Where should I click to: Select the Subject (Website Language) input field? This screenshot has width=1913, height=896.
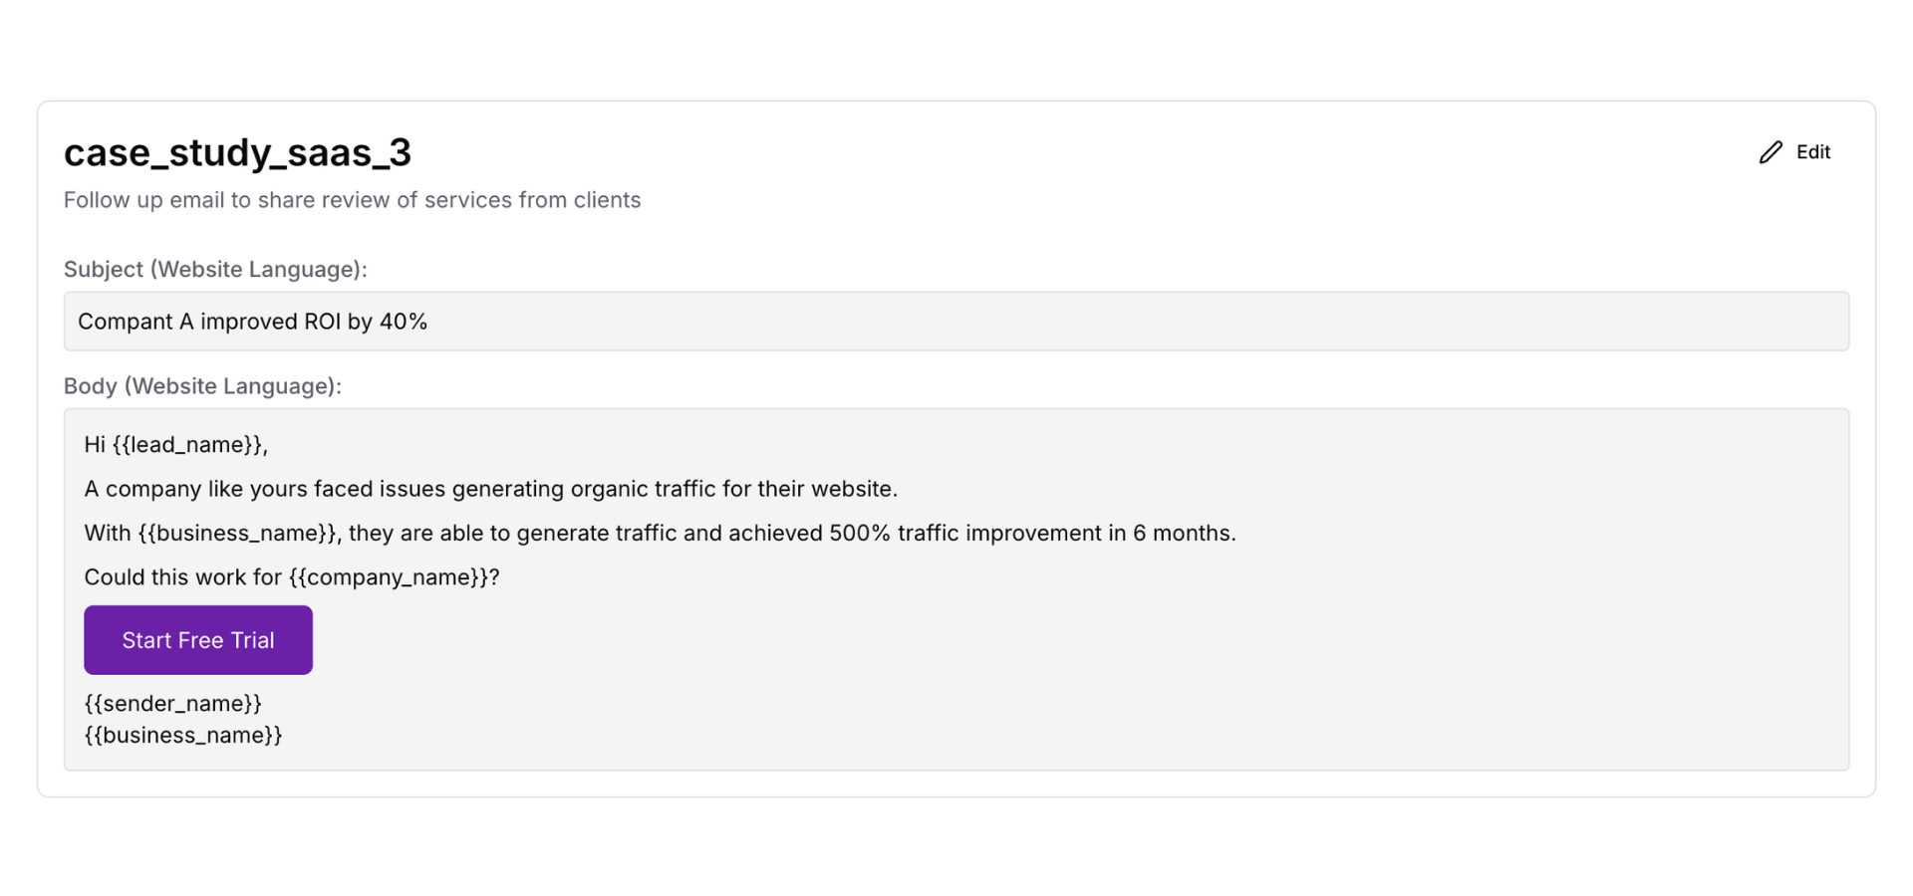(956, 321)
